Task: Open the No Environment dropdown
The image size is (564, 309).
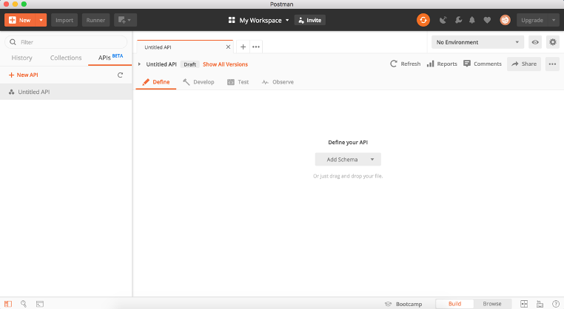Action: [477, 42]
